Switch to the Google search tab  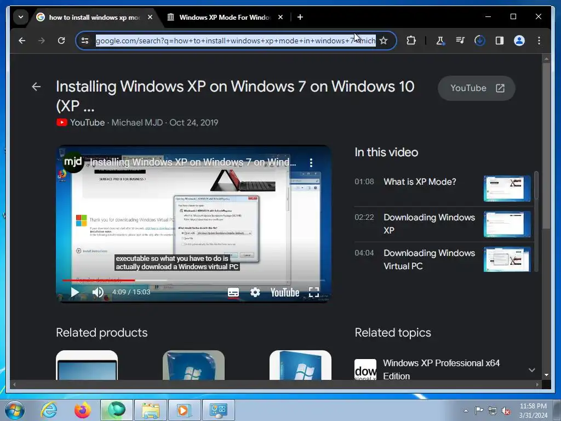(x=93, y=17)
